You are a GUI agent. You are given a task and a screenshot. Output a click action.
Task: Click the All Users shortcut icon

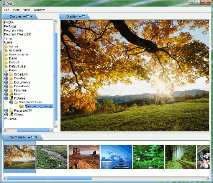pos(6,51)
